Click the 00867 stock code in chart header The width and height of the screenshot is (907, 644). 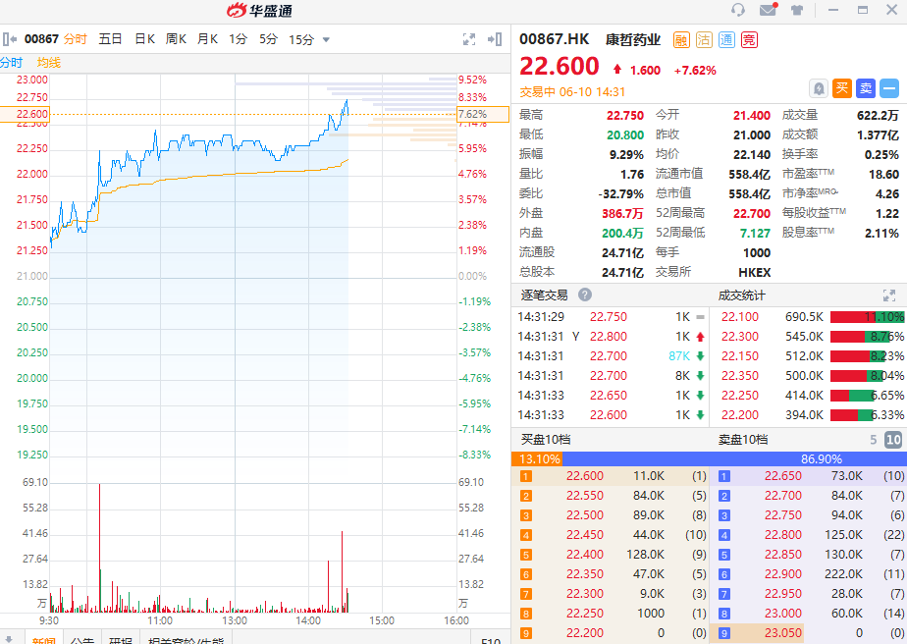coord(41,39)
